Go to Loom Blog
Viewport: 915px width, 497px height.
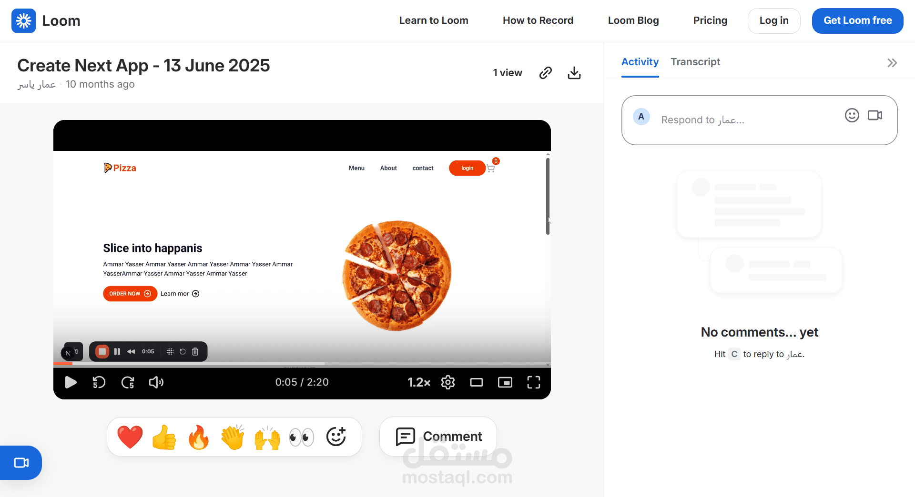tap(633, 20)
